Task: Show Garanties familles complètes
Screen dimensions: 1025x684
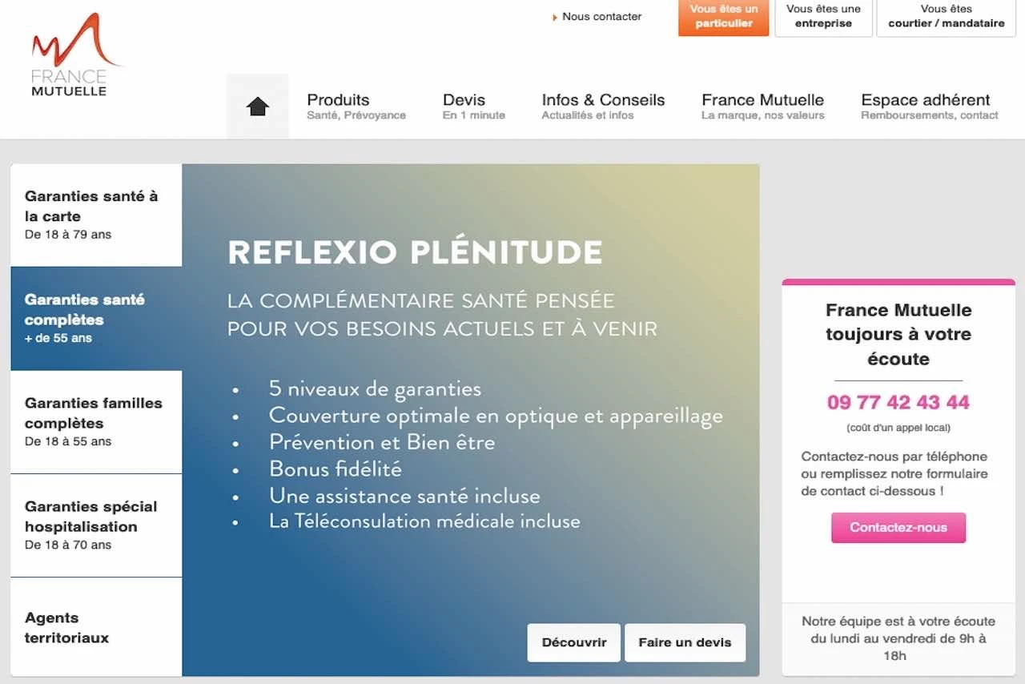Action: click(x=96, y=422)
